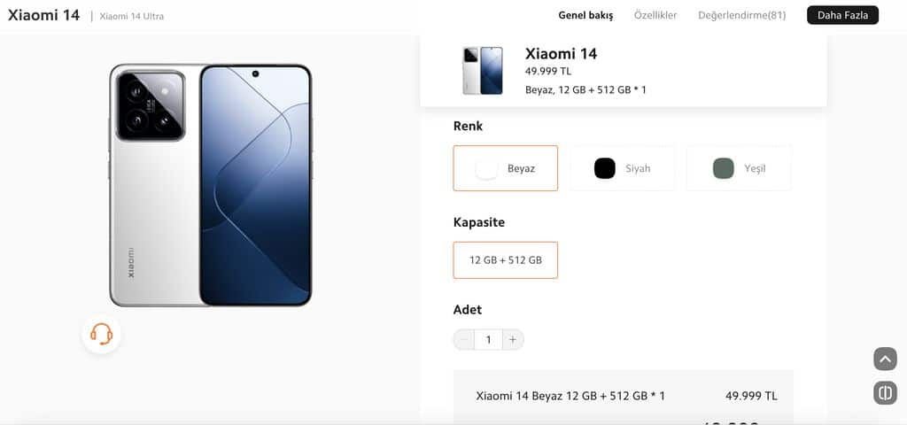
Task: Click the plus quantity icon
Action: (513, 339)
